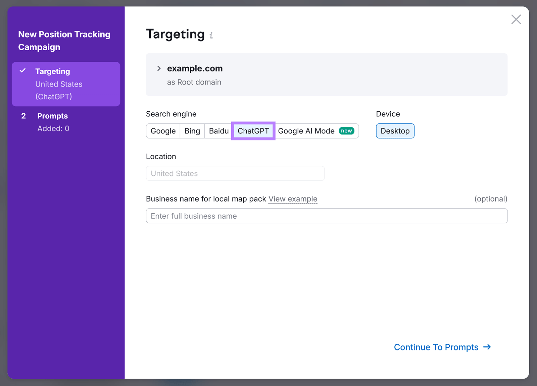Viewport: 537px width, 386px height.
Task: Click Continue To Prompts
Action: tap(436, 347)
